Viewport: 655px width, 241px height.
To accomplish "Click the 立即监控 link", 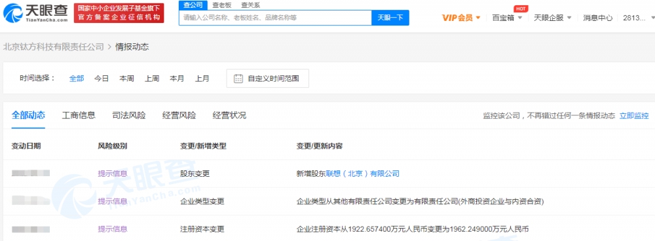I will click(x=634, y=116).
